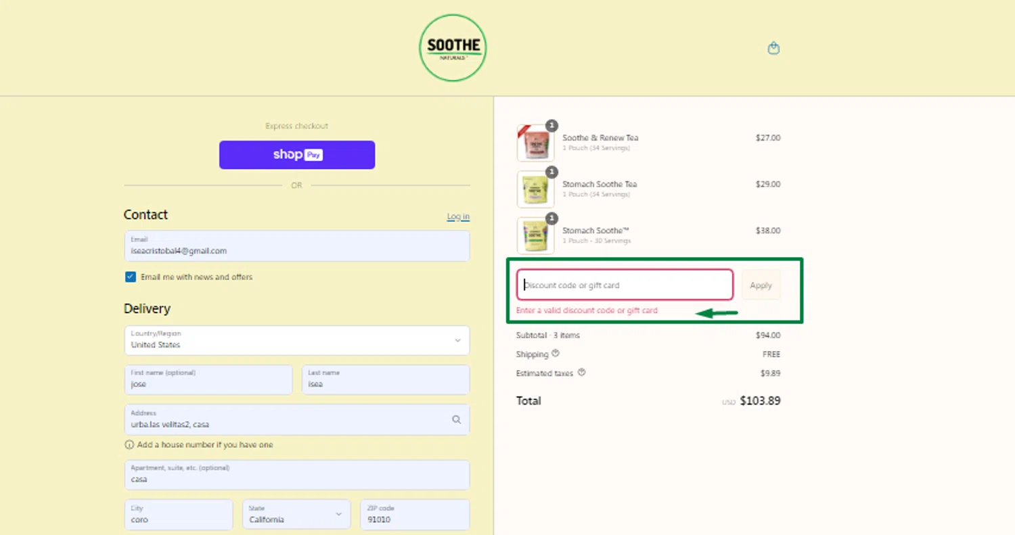Select the First name field

(x=208, y=379)
